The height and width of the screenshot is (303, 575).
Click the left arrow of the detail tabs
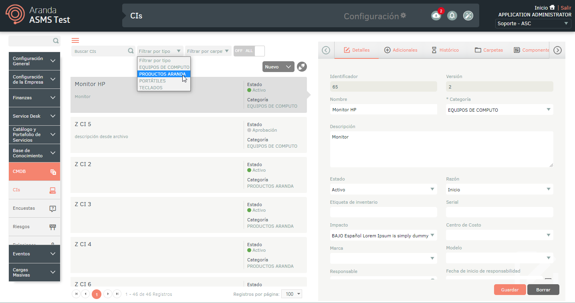pyautogui.click(x=326, y=50)
